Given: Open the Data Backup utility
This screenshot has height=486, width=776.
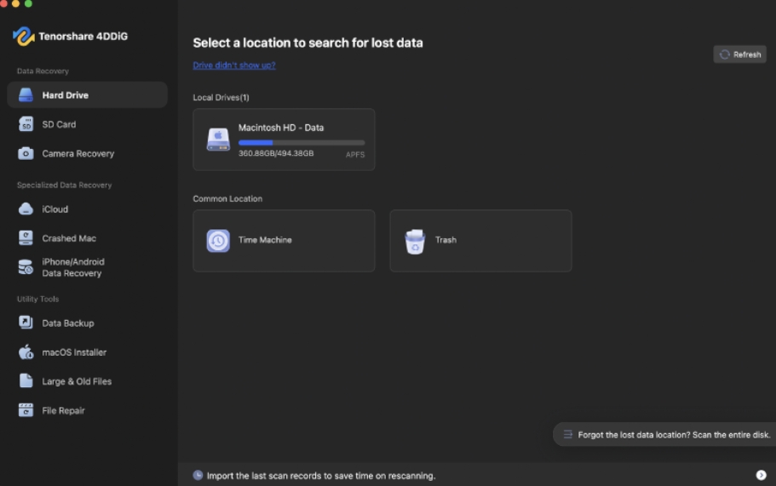Looking at the screenshot, I should (87, 323).
